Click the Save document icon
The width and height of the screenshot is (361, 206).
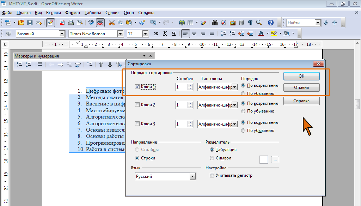[30, 23]
